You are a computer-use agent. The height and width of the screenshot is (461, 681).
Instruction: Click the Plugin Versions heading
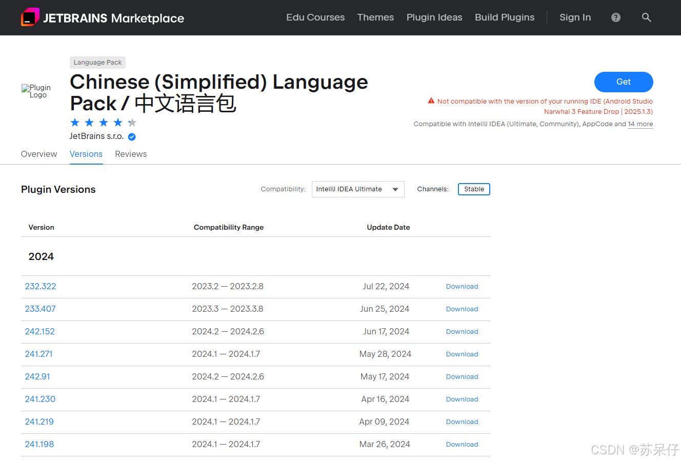pos(58,189)
